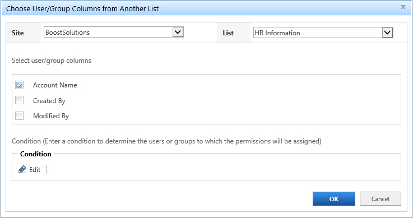Click the Created By column label
This screenshot has width=413, height=218.
coord(49,100)
